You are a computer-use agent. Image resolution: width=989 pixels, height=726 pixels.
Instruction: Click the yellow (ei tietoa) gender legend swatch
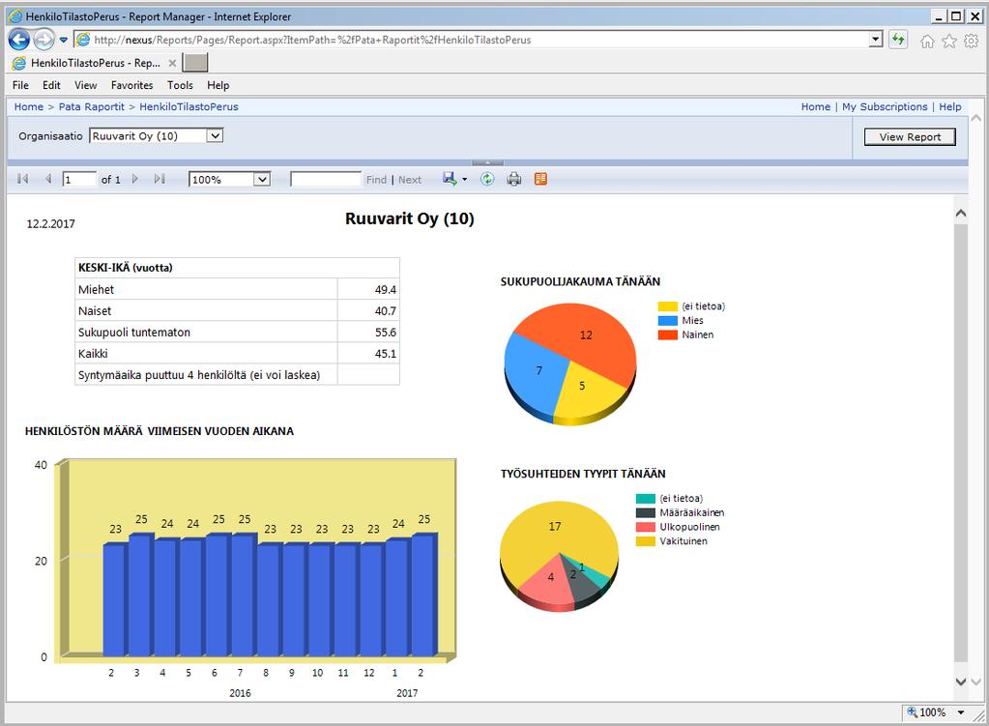point(667,306)
